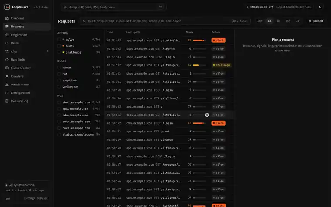Check the suspicious class filter
Image resolution: width=331 pixels, height=207 pixels.
click(59, 81)
